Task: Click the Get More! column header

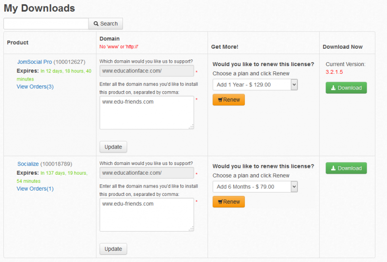Action: pos(224,47)
